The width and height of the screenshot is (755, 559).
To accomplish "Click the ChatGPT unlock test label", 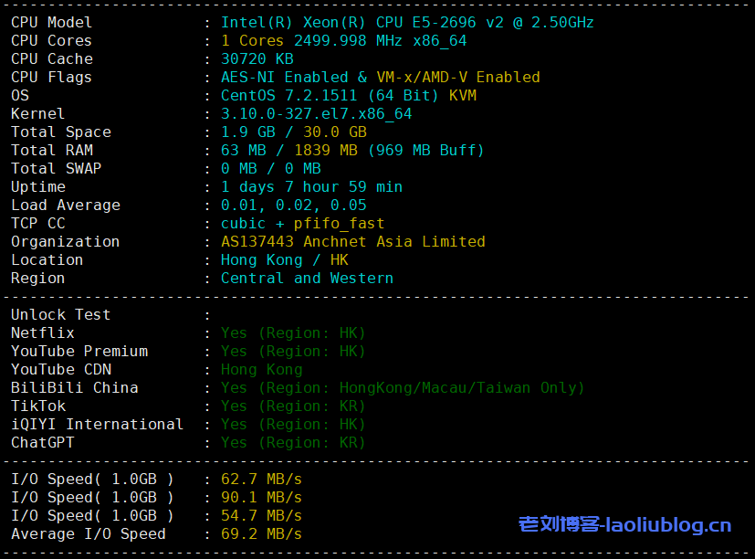I will click(42, 442).
